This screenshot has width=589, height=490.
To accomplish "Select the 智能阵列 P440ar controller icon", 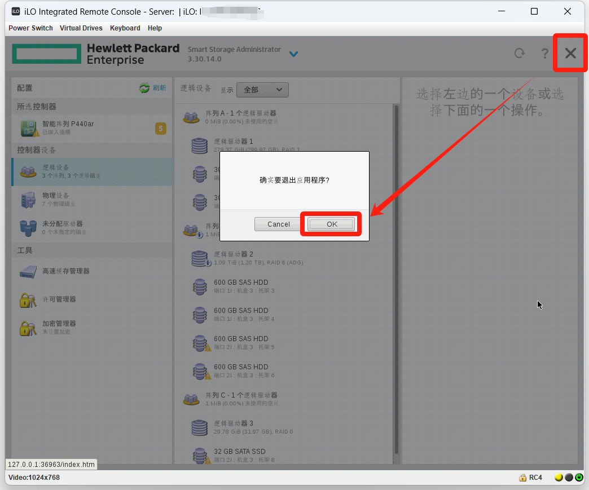I will 30,128.
